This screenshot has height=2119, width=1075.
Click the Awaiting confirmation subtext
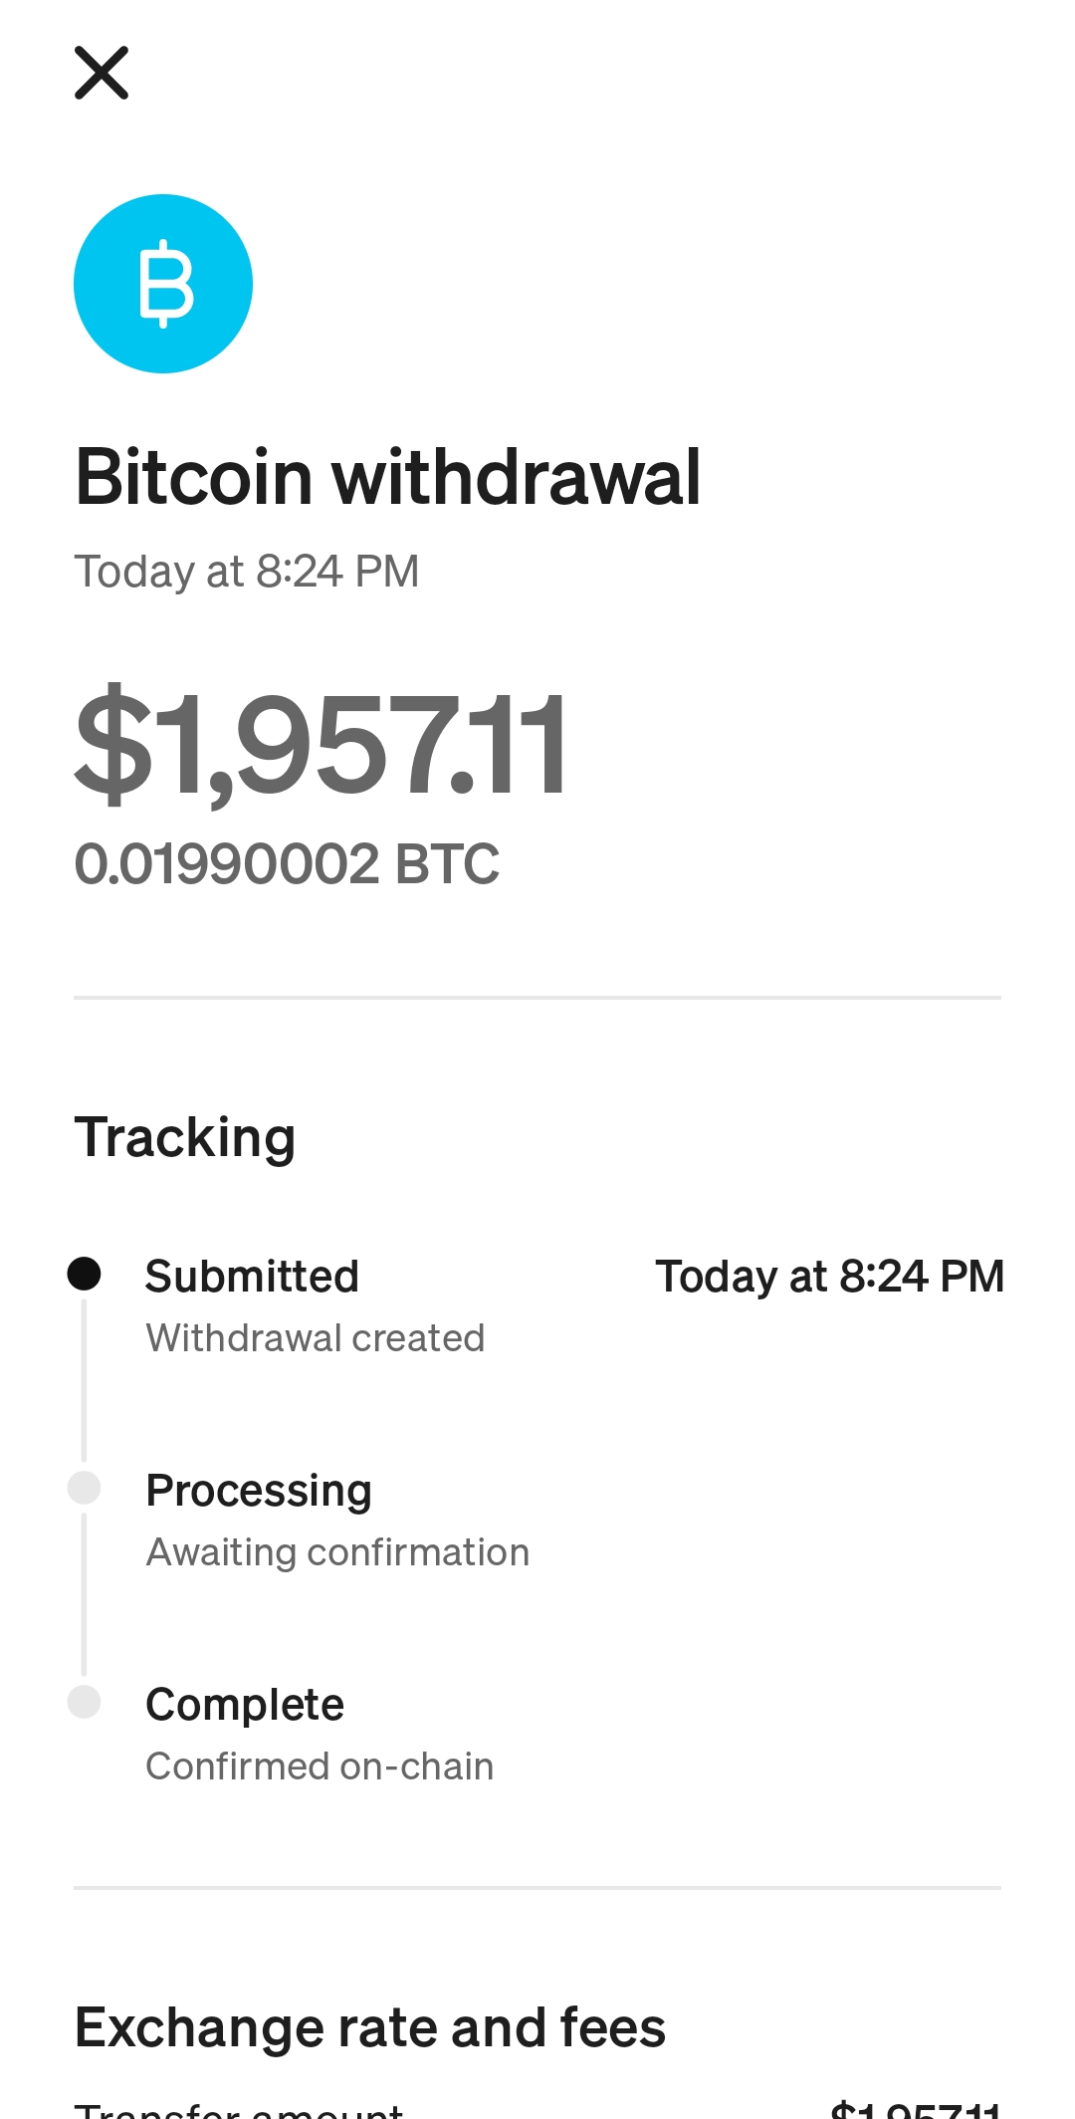tap(337, 1552)
